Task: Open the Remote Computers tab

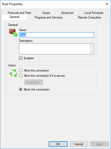Action: (x=89, y=17)
